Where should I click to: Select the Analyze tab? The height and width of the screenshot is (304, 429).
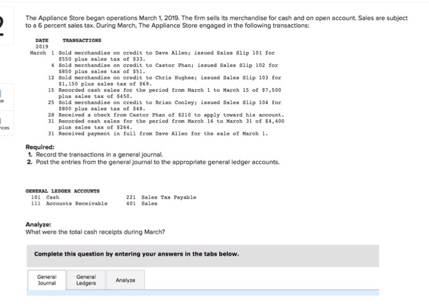pyautogui.click(x=125, y=280)
